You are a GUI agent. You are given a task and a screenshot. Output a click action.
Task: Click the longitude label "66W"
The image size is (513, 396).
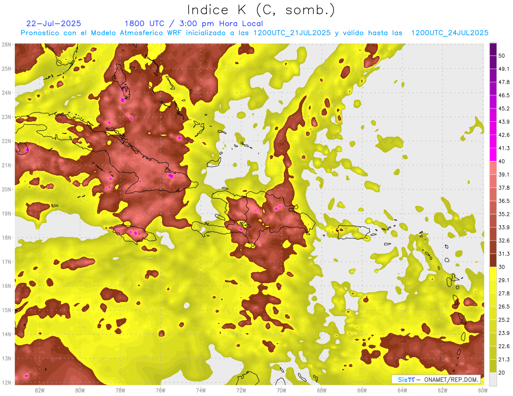362,390
